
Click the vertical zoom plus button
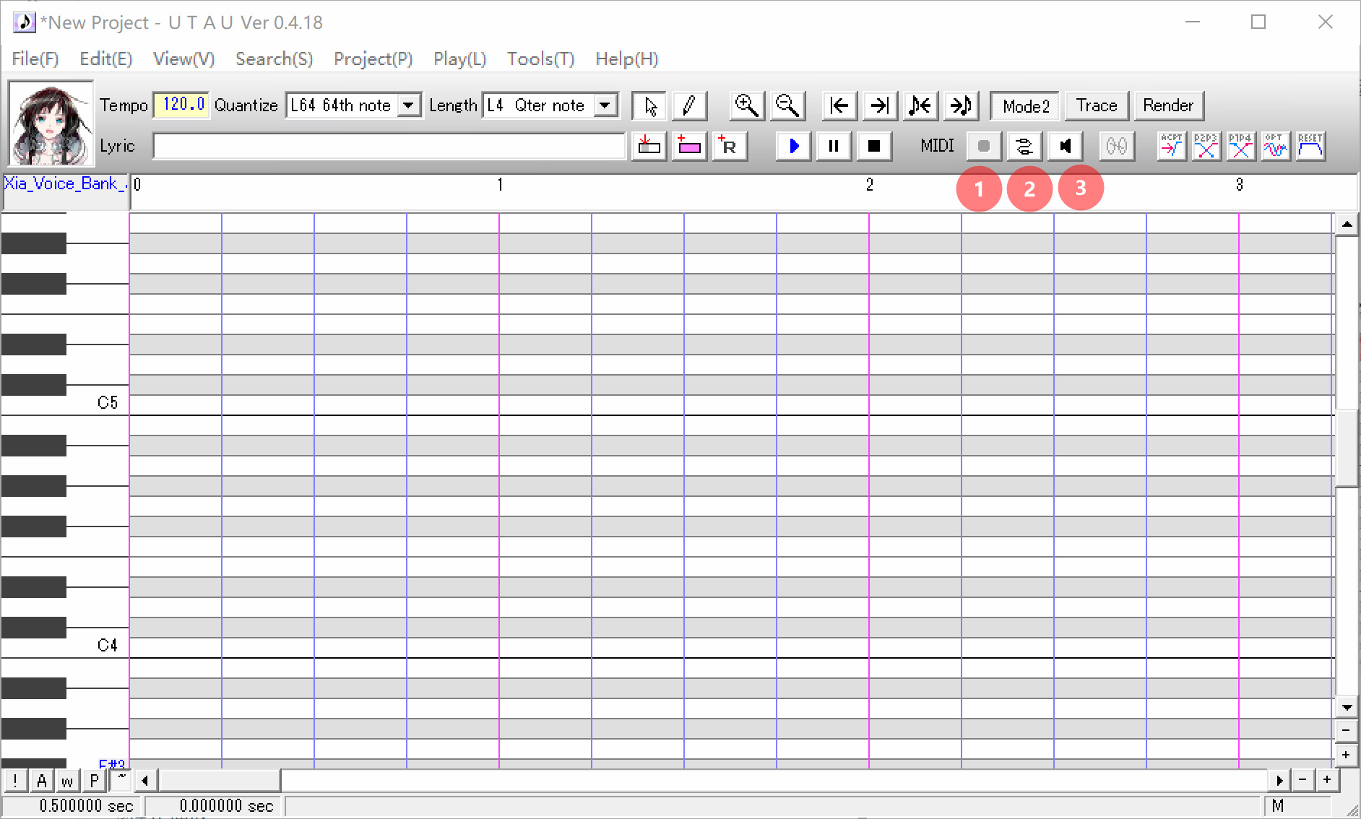(1347, 755)
